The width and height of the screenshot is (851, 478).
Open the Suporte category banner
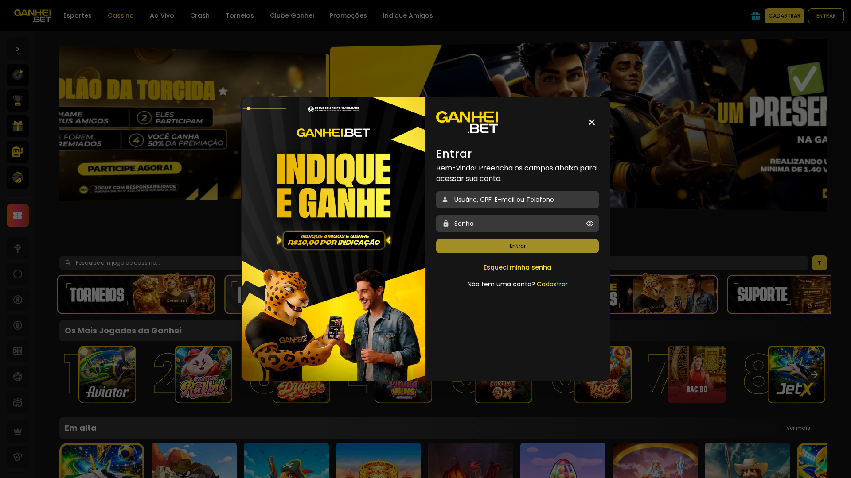click(x=779, y=294)
